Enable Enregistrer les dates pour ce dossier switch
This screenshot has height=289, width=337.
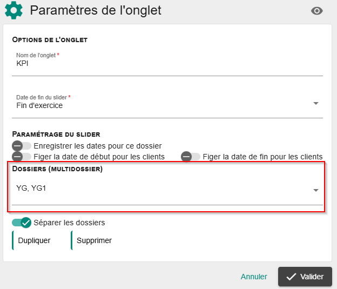(x=22, y=146)
